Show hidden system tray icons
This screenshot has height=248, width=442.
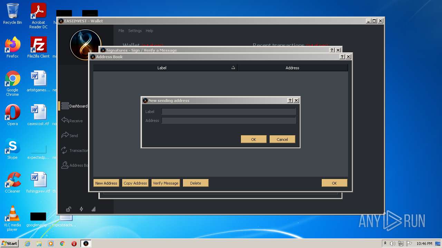coord(385,243)
